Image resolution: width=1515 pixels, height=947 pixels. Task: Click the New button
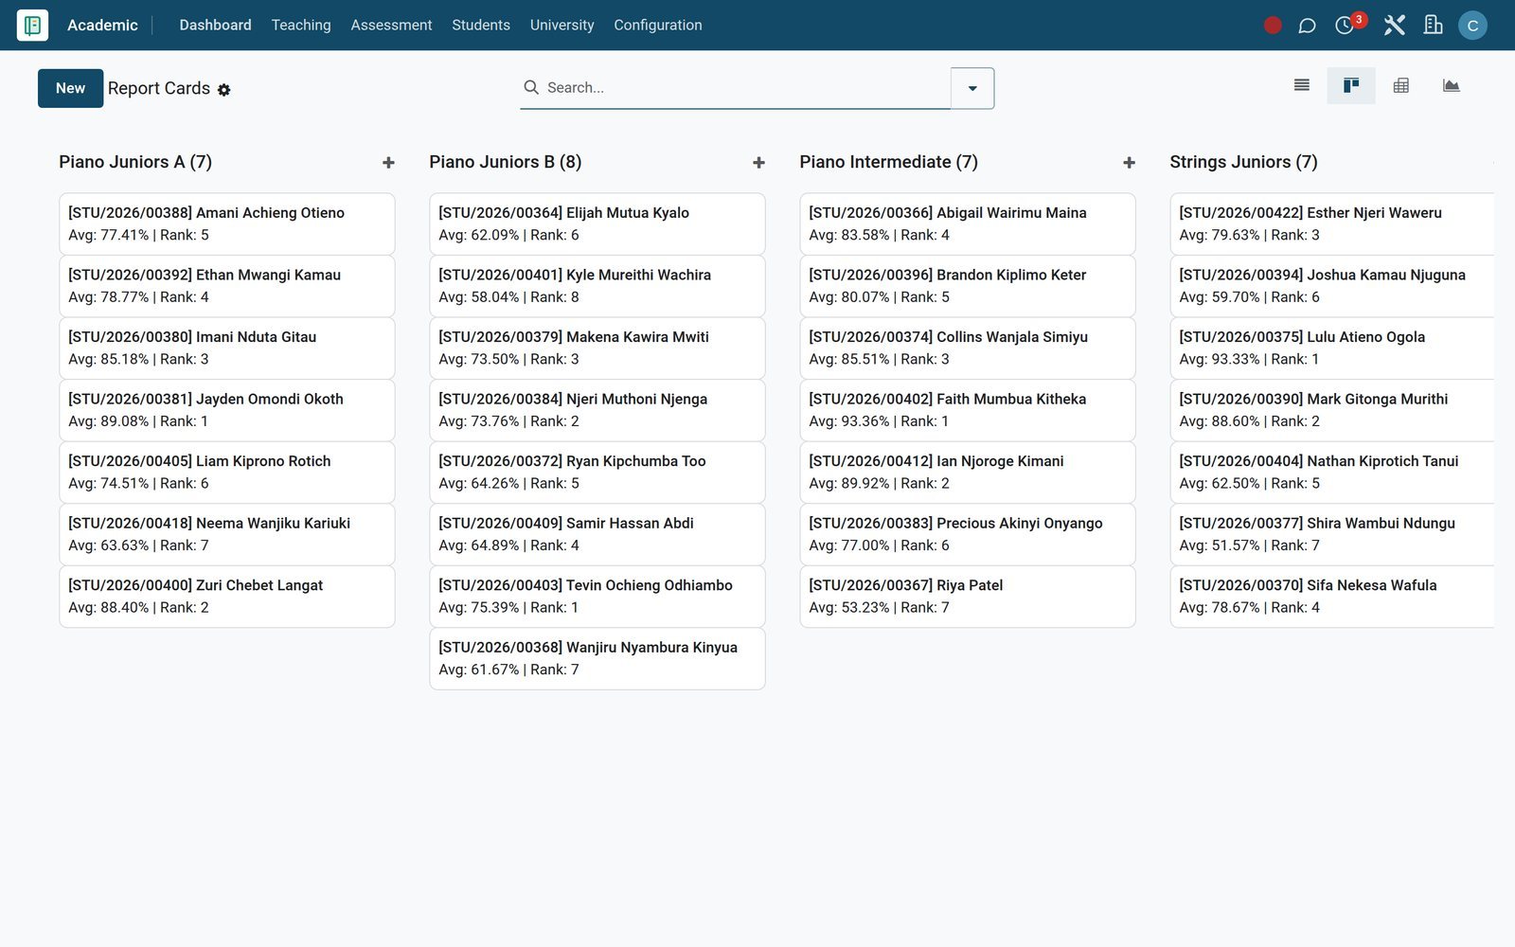click(x=70, y=88)
